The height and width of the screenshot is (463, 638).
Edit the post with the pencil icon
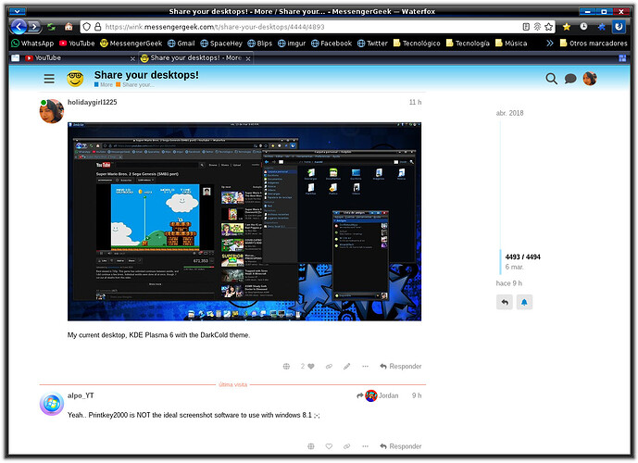tap(346, 366)
